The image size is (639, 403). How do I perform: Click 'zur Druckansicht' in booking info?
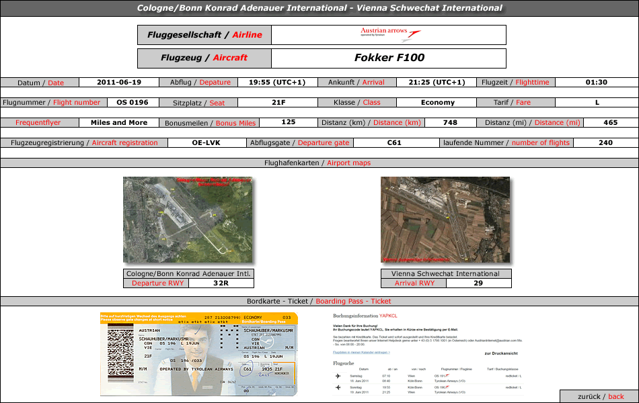(501, 353)
